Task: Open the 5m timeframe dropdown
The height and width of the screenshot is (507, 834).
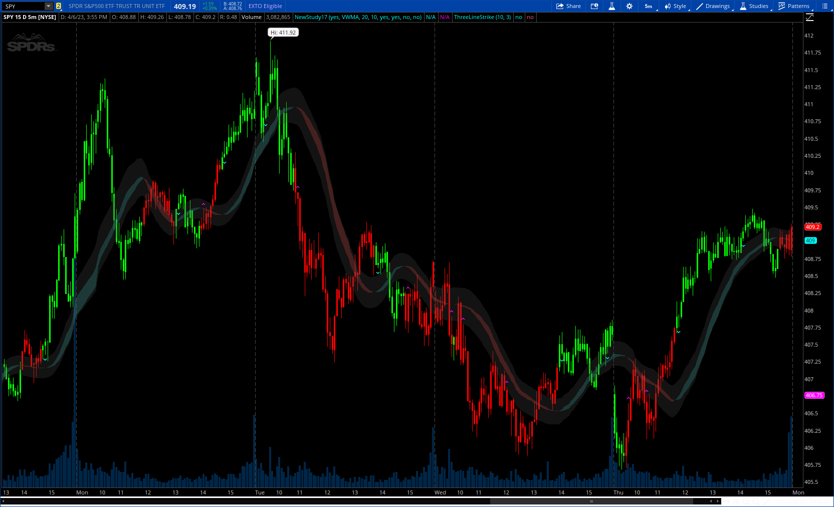Action: coord(649,6)
